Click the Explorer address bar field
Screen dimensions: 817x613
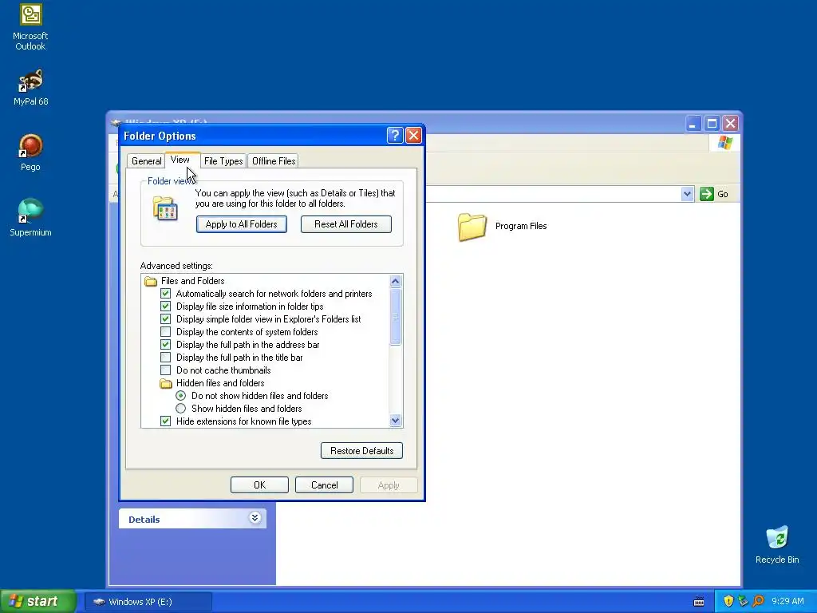(x=552, y=194)
